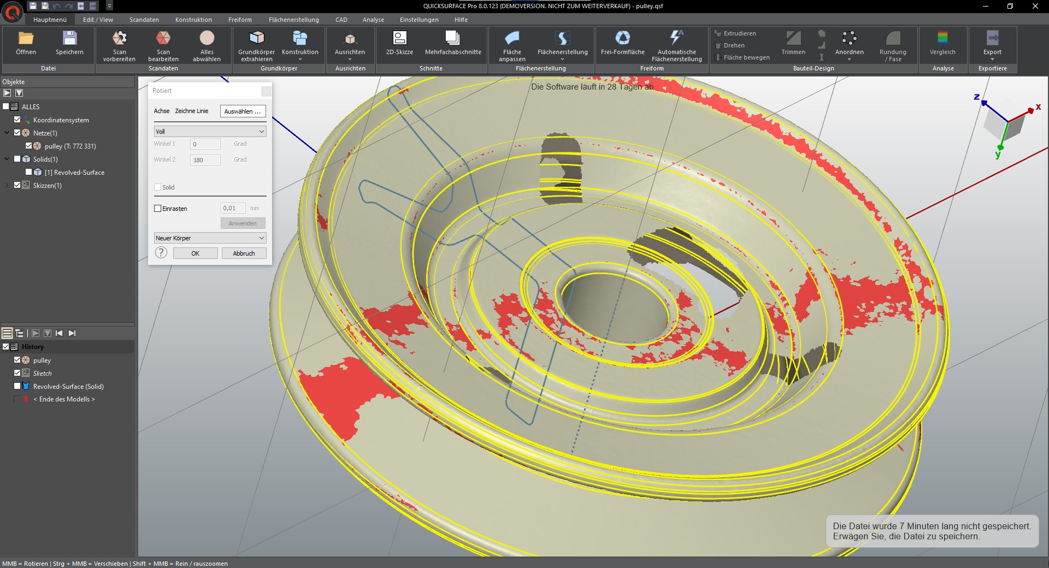Open the 2D-Skizze tool
The width and height of the screenshot is (1049, 568).
399,43
